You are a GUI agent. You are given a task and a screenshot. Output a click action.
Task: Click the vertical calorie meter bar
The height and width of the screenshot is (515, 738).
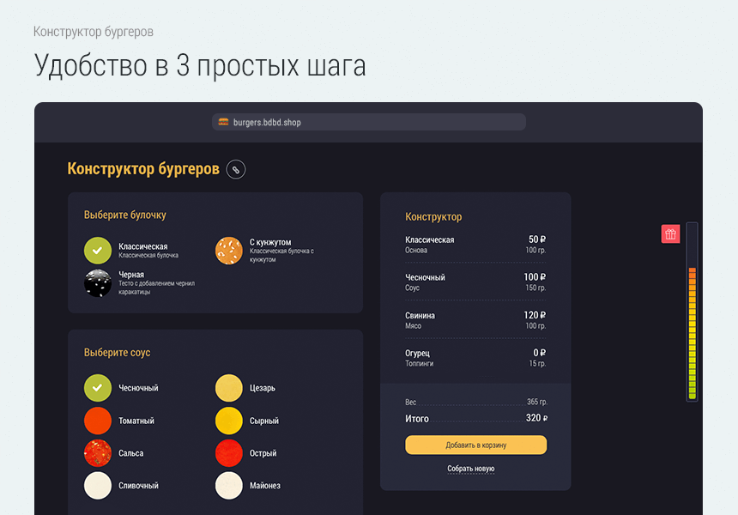[693, 313]
